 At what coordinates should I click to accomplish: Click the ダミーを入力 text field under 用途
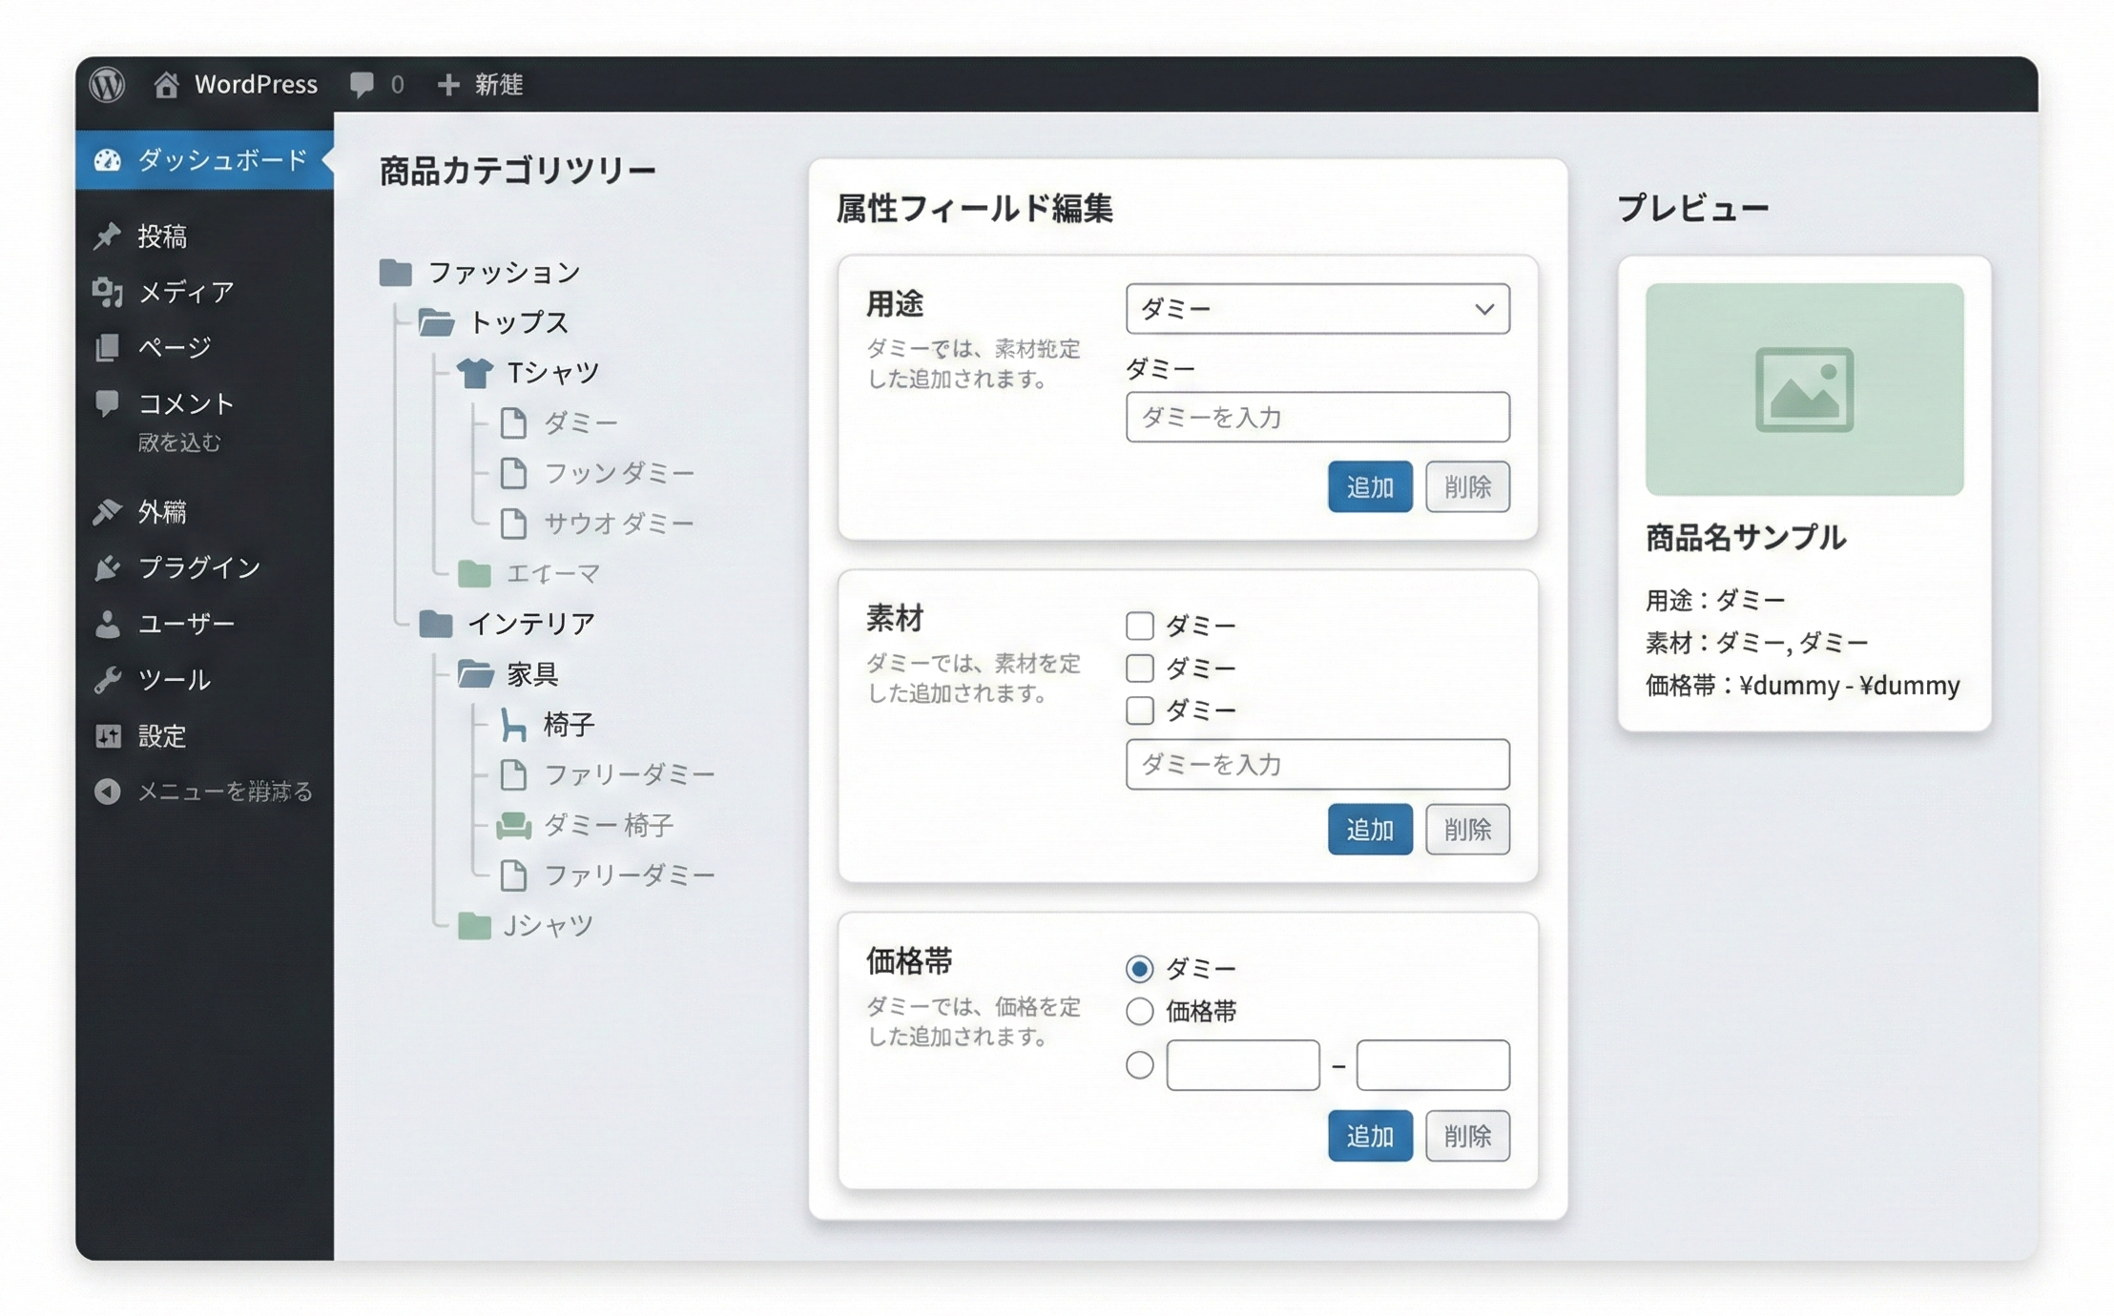pyautogui.click(x=1317, y=417)
